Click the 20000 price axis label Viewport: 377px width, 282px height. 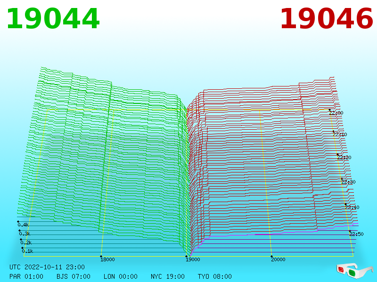coord(278,259)
